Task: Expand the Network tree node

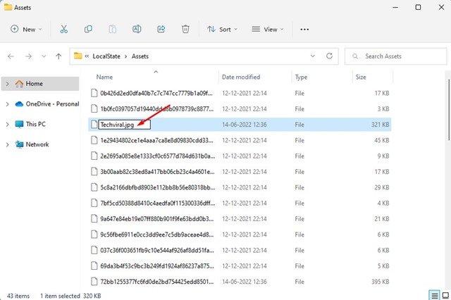Action: tap(8, 144)
